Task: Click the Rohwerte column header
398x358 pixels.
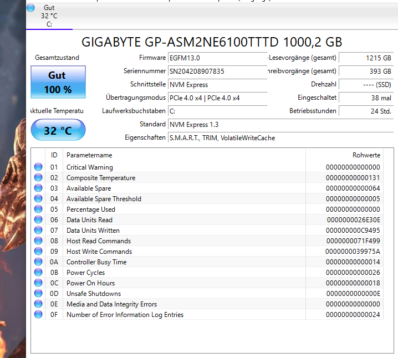Action: click(x=344, y=155)
